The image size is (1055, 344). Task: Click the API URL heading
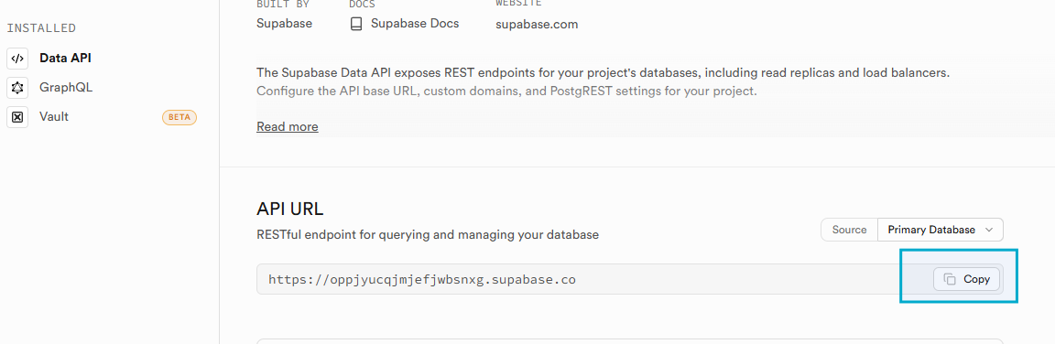pyautogui.click(x=290, y=209)
